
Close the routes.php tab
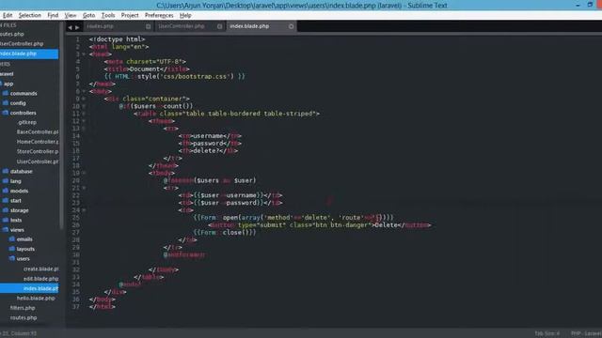click(x=149, y=26)
